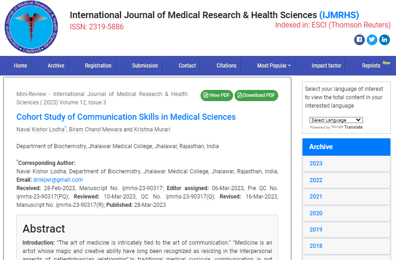396x260 pixels.
Task: Click the department affiliation line
Action: point(118,146)
